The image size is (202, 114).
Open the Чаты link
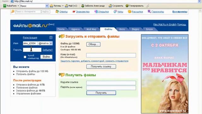(x=120, y=12)
